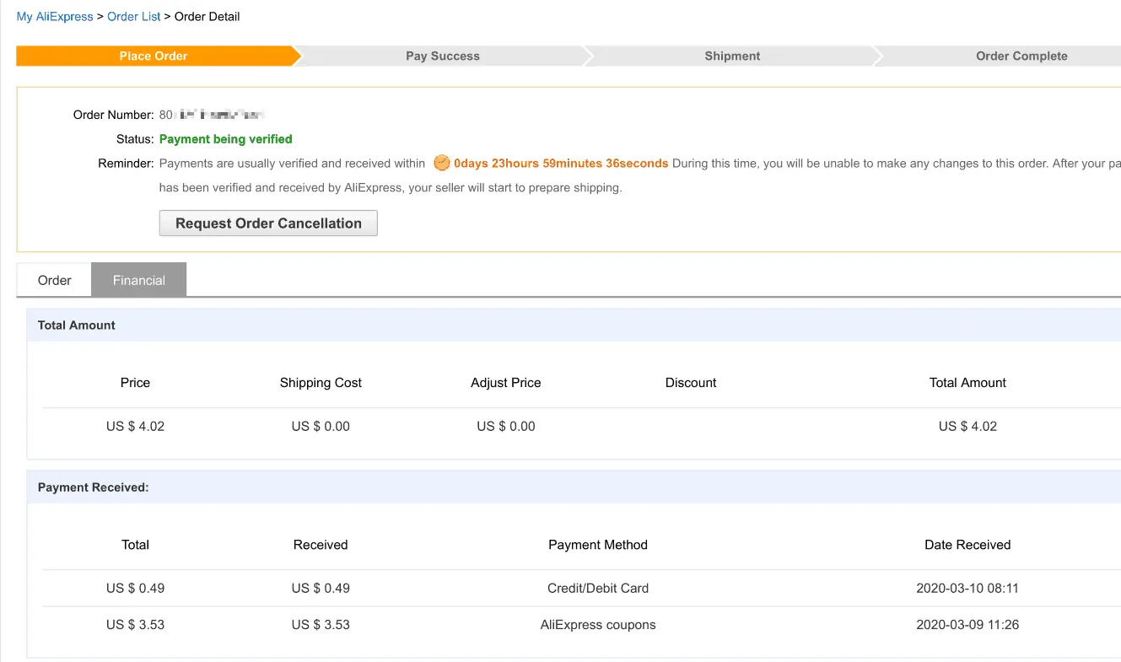Click the Total Amount column header
Screen dimensions: 1121x662
pos(967,383)
